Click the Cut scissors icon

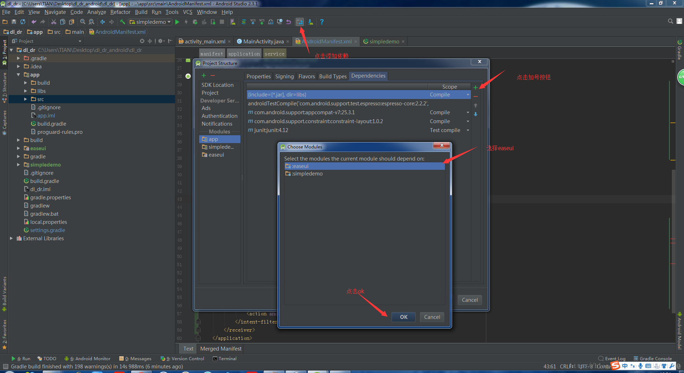tap(54, 22)
